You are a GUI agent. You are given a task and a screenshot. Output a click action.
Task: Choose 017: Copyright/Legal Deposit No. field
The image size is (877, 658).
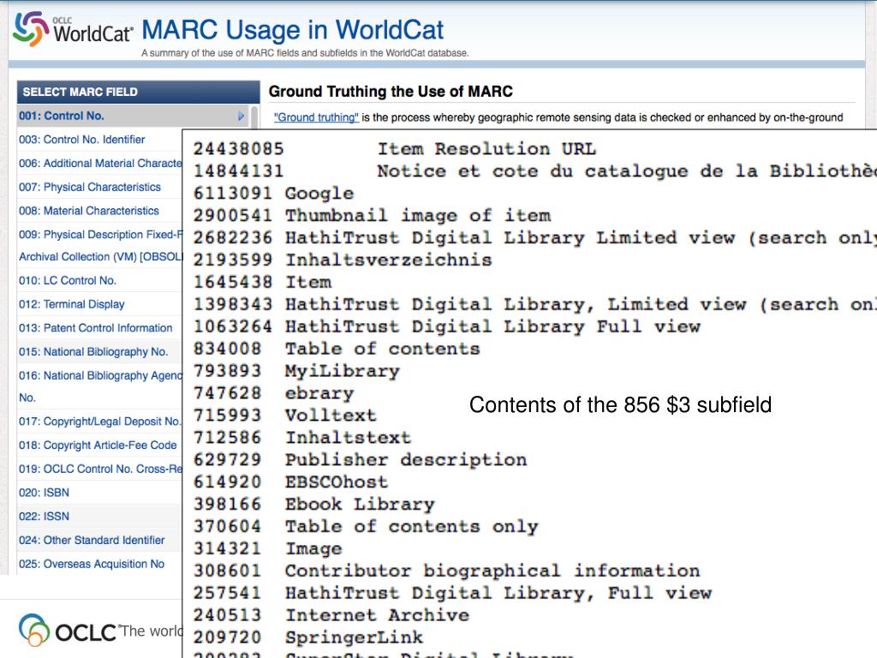pos(99,422)
